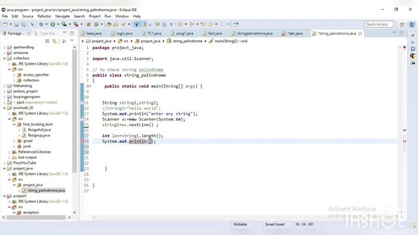
Task: Expand the ajaxhandling project
Action: pyautogui.click(x=5, y=47)
